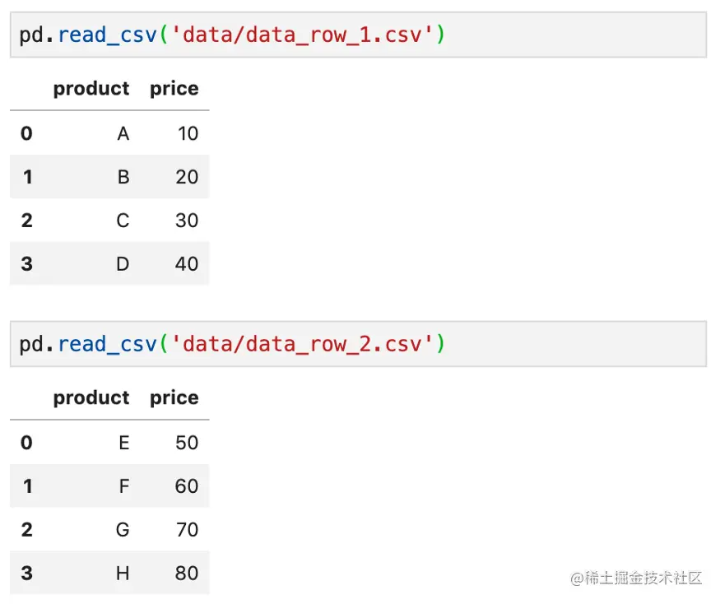The image size is (720, 604).
Task: Click price value 20 in first table
Action: tap(187, 177)
